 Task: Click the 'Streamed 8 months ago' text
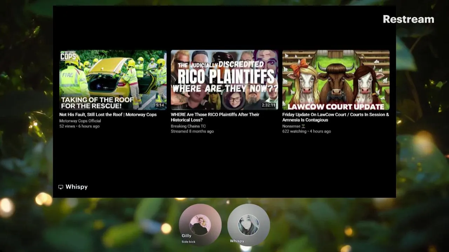pos(192,131)
